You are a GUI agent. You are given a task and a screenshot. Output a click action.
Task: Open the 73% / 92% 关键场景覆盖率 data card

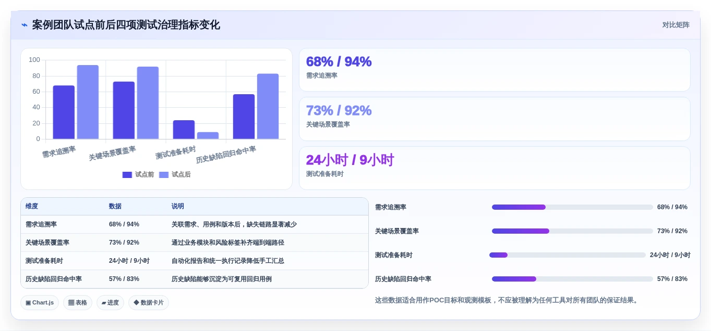(495, 119)
